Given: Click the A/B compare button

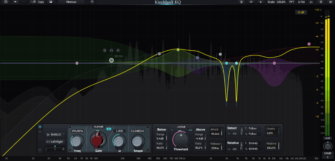Looking at the screenshot, I should (x=33, y=2).
